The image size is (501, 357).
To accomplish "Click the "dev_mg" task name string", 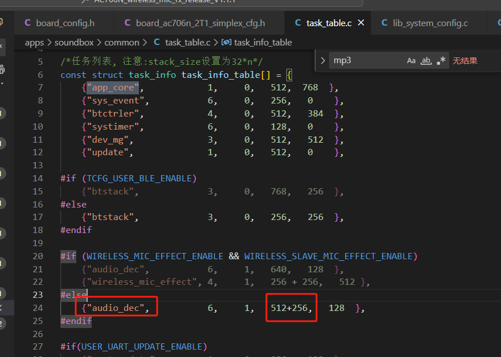I will tap(108, 140).
